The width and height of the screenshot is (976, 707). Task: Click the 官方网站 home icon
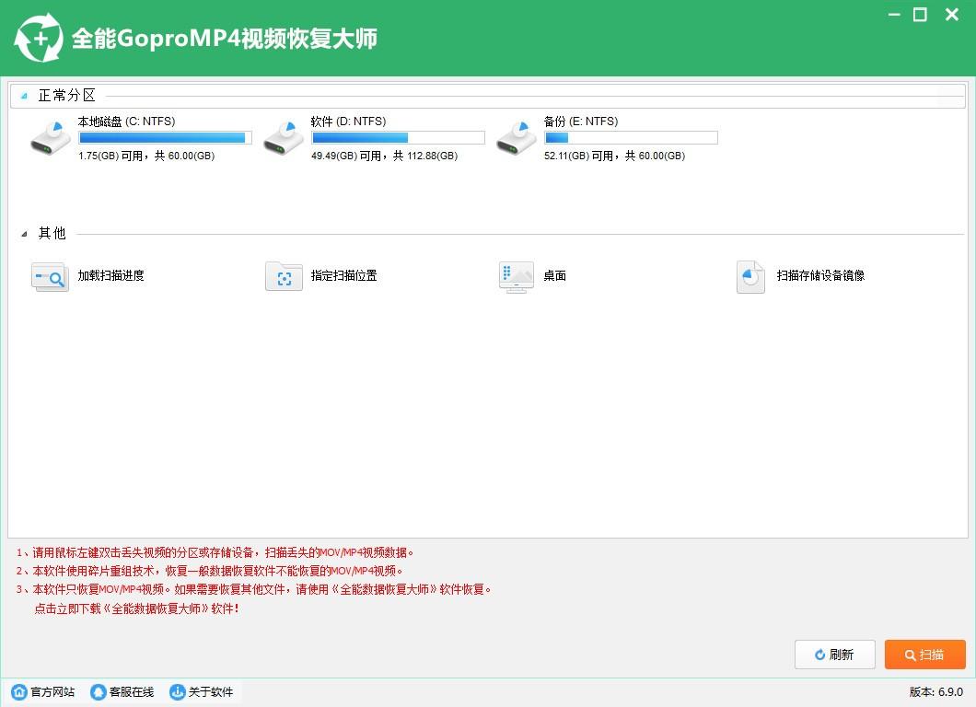click(19, 692)
